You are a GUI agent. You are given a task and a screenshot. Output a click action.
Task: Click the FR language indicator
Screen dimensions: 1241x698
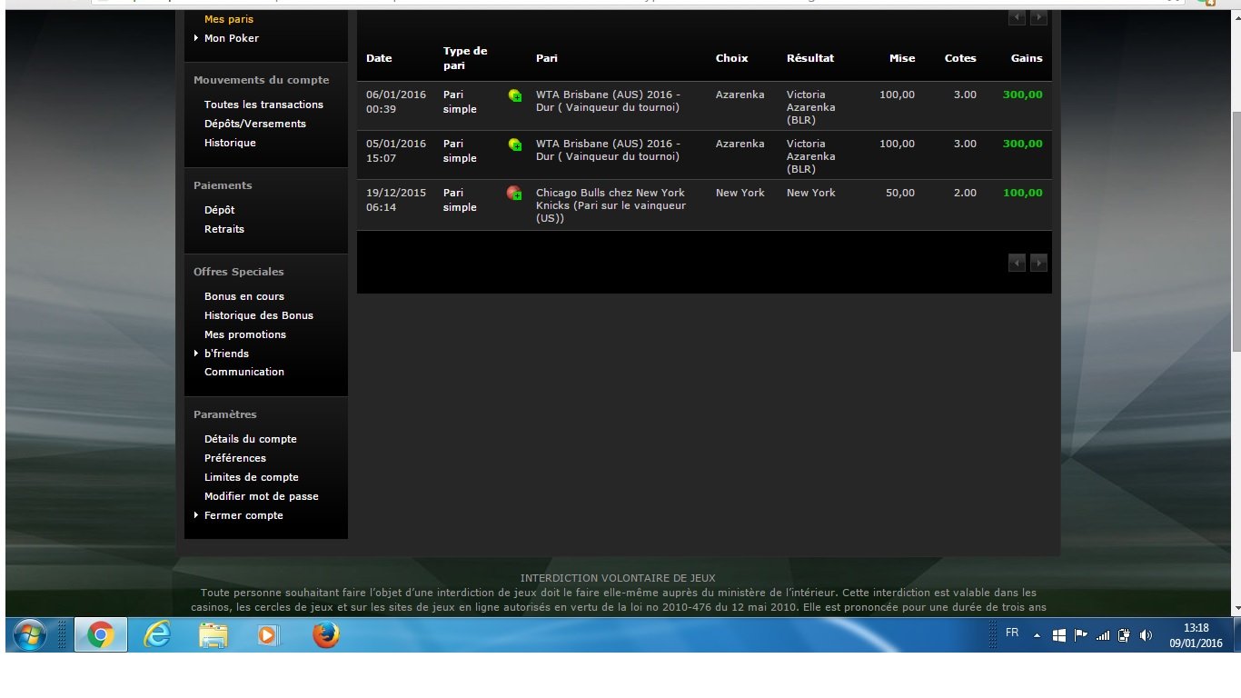click(x=1012, y=633)
